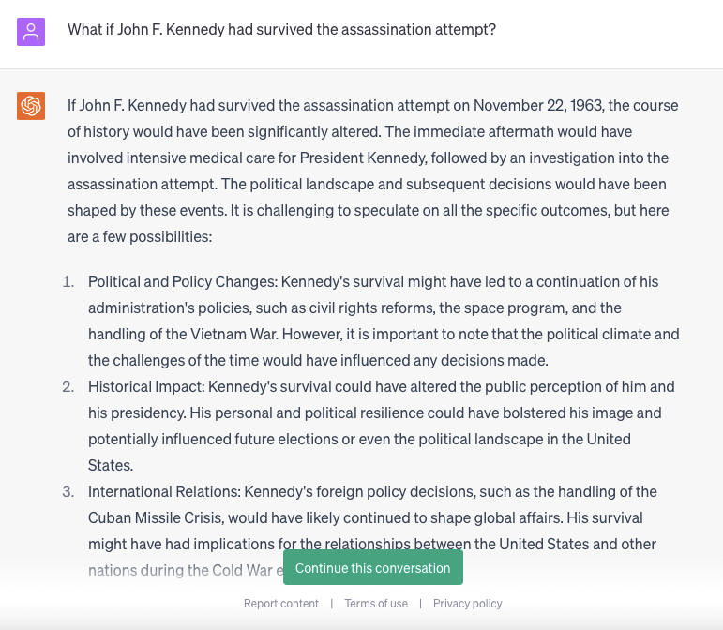Click the user's question about Kennedy surviving
Image resolution: width=723 pixels, height=630 pixels.
click(x=281, y=29)
